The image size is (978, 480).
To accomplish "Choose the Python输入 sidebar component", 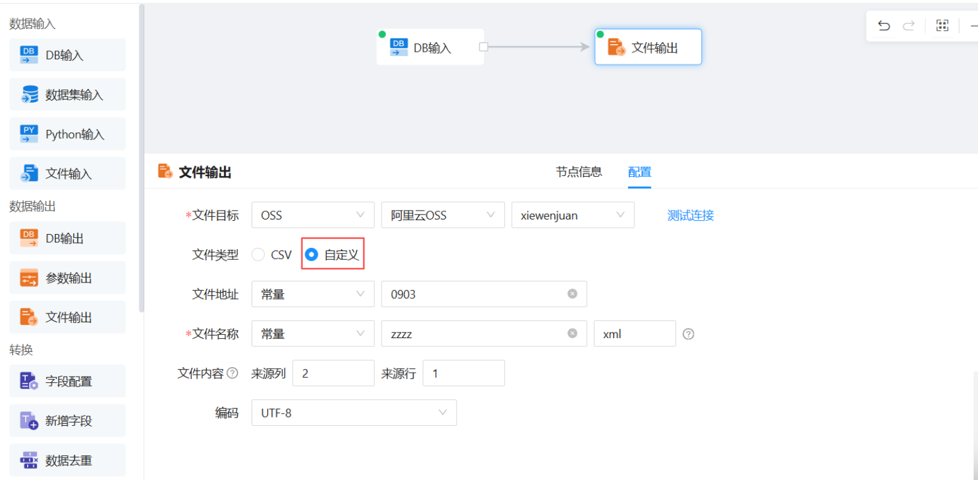I will 67,134.
